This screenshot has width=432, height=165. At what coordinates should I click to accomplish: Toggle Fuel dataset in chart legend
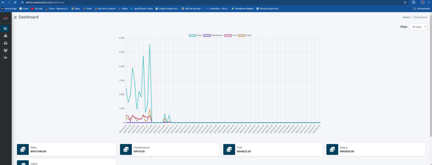231,35
